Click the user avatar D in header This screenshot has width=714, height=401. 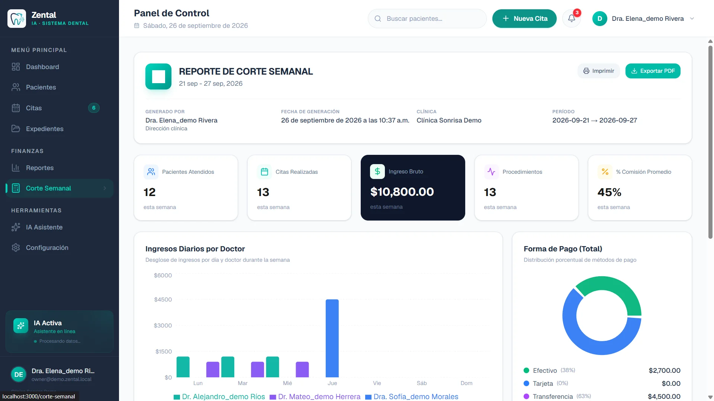599,19
